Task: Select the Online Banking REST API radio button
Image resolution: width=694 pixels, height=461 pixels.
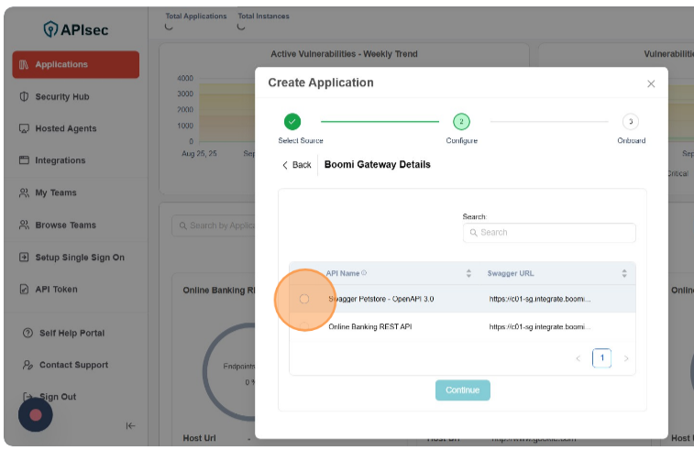Action: click(304, 326)
